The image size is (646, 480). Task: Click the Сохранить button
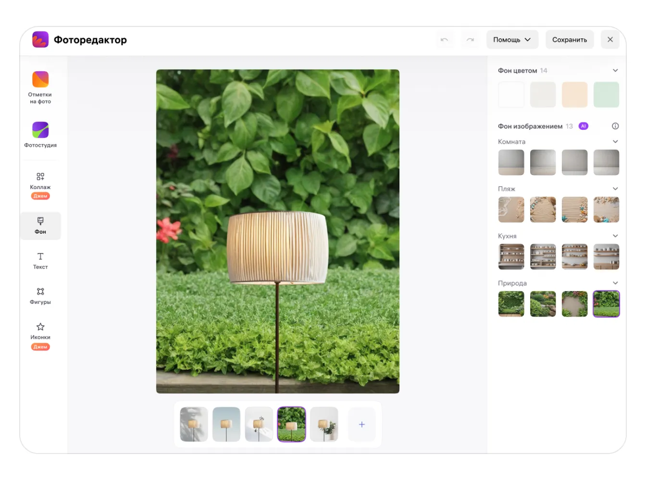point(570,39)
